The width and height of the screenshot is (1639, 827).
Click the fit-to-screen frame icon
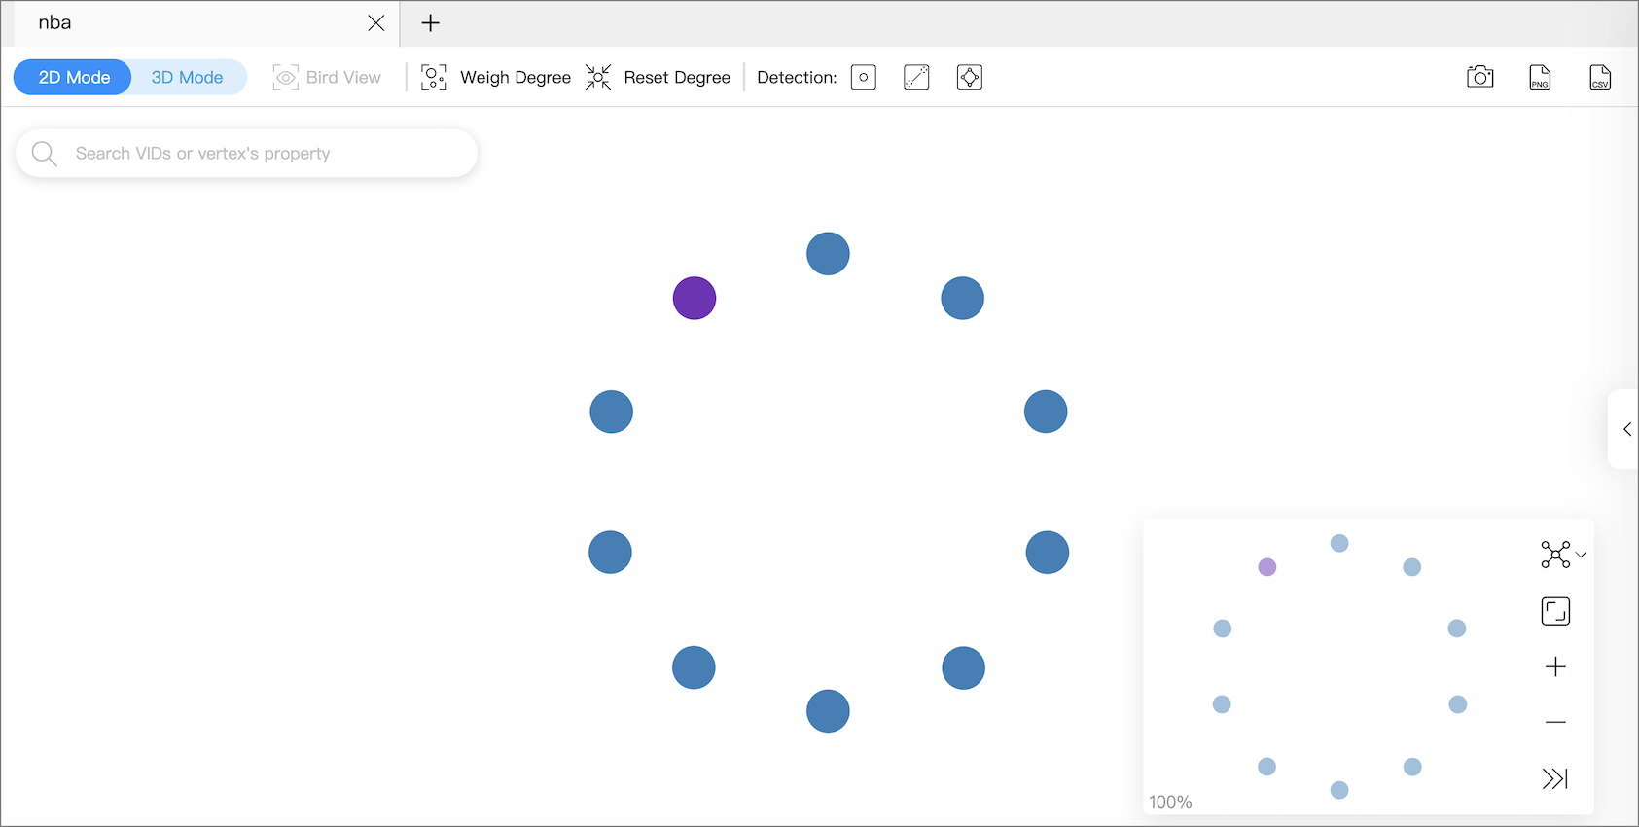click(1555, 611)
